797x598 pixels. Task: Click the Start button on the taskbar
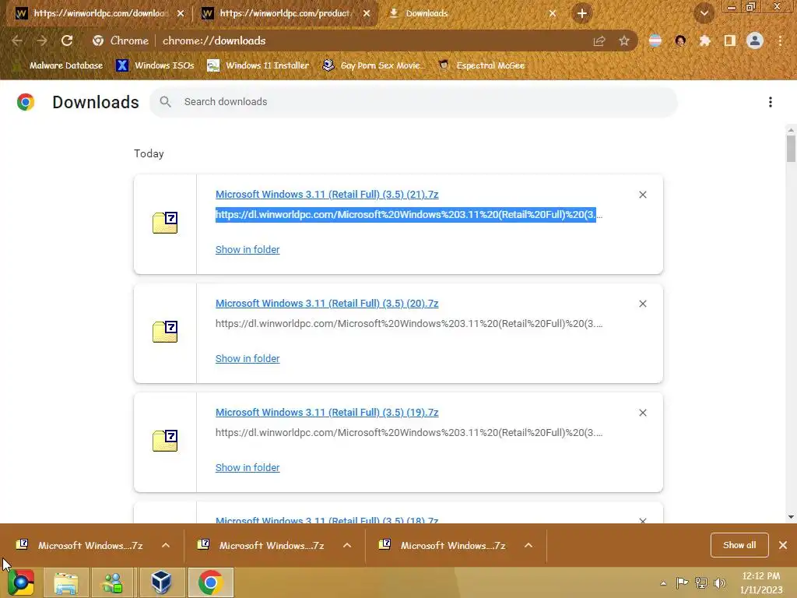click(x=20, y=582)
